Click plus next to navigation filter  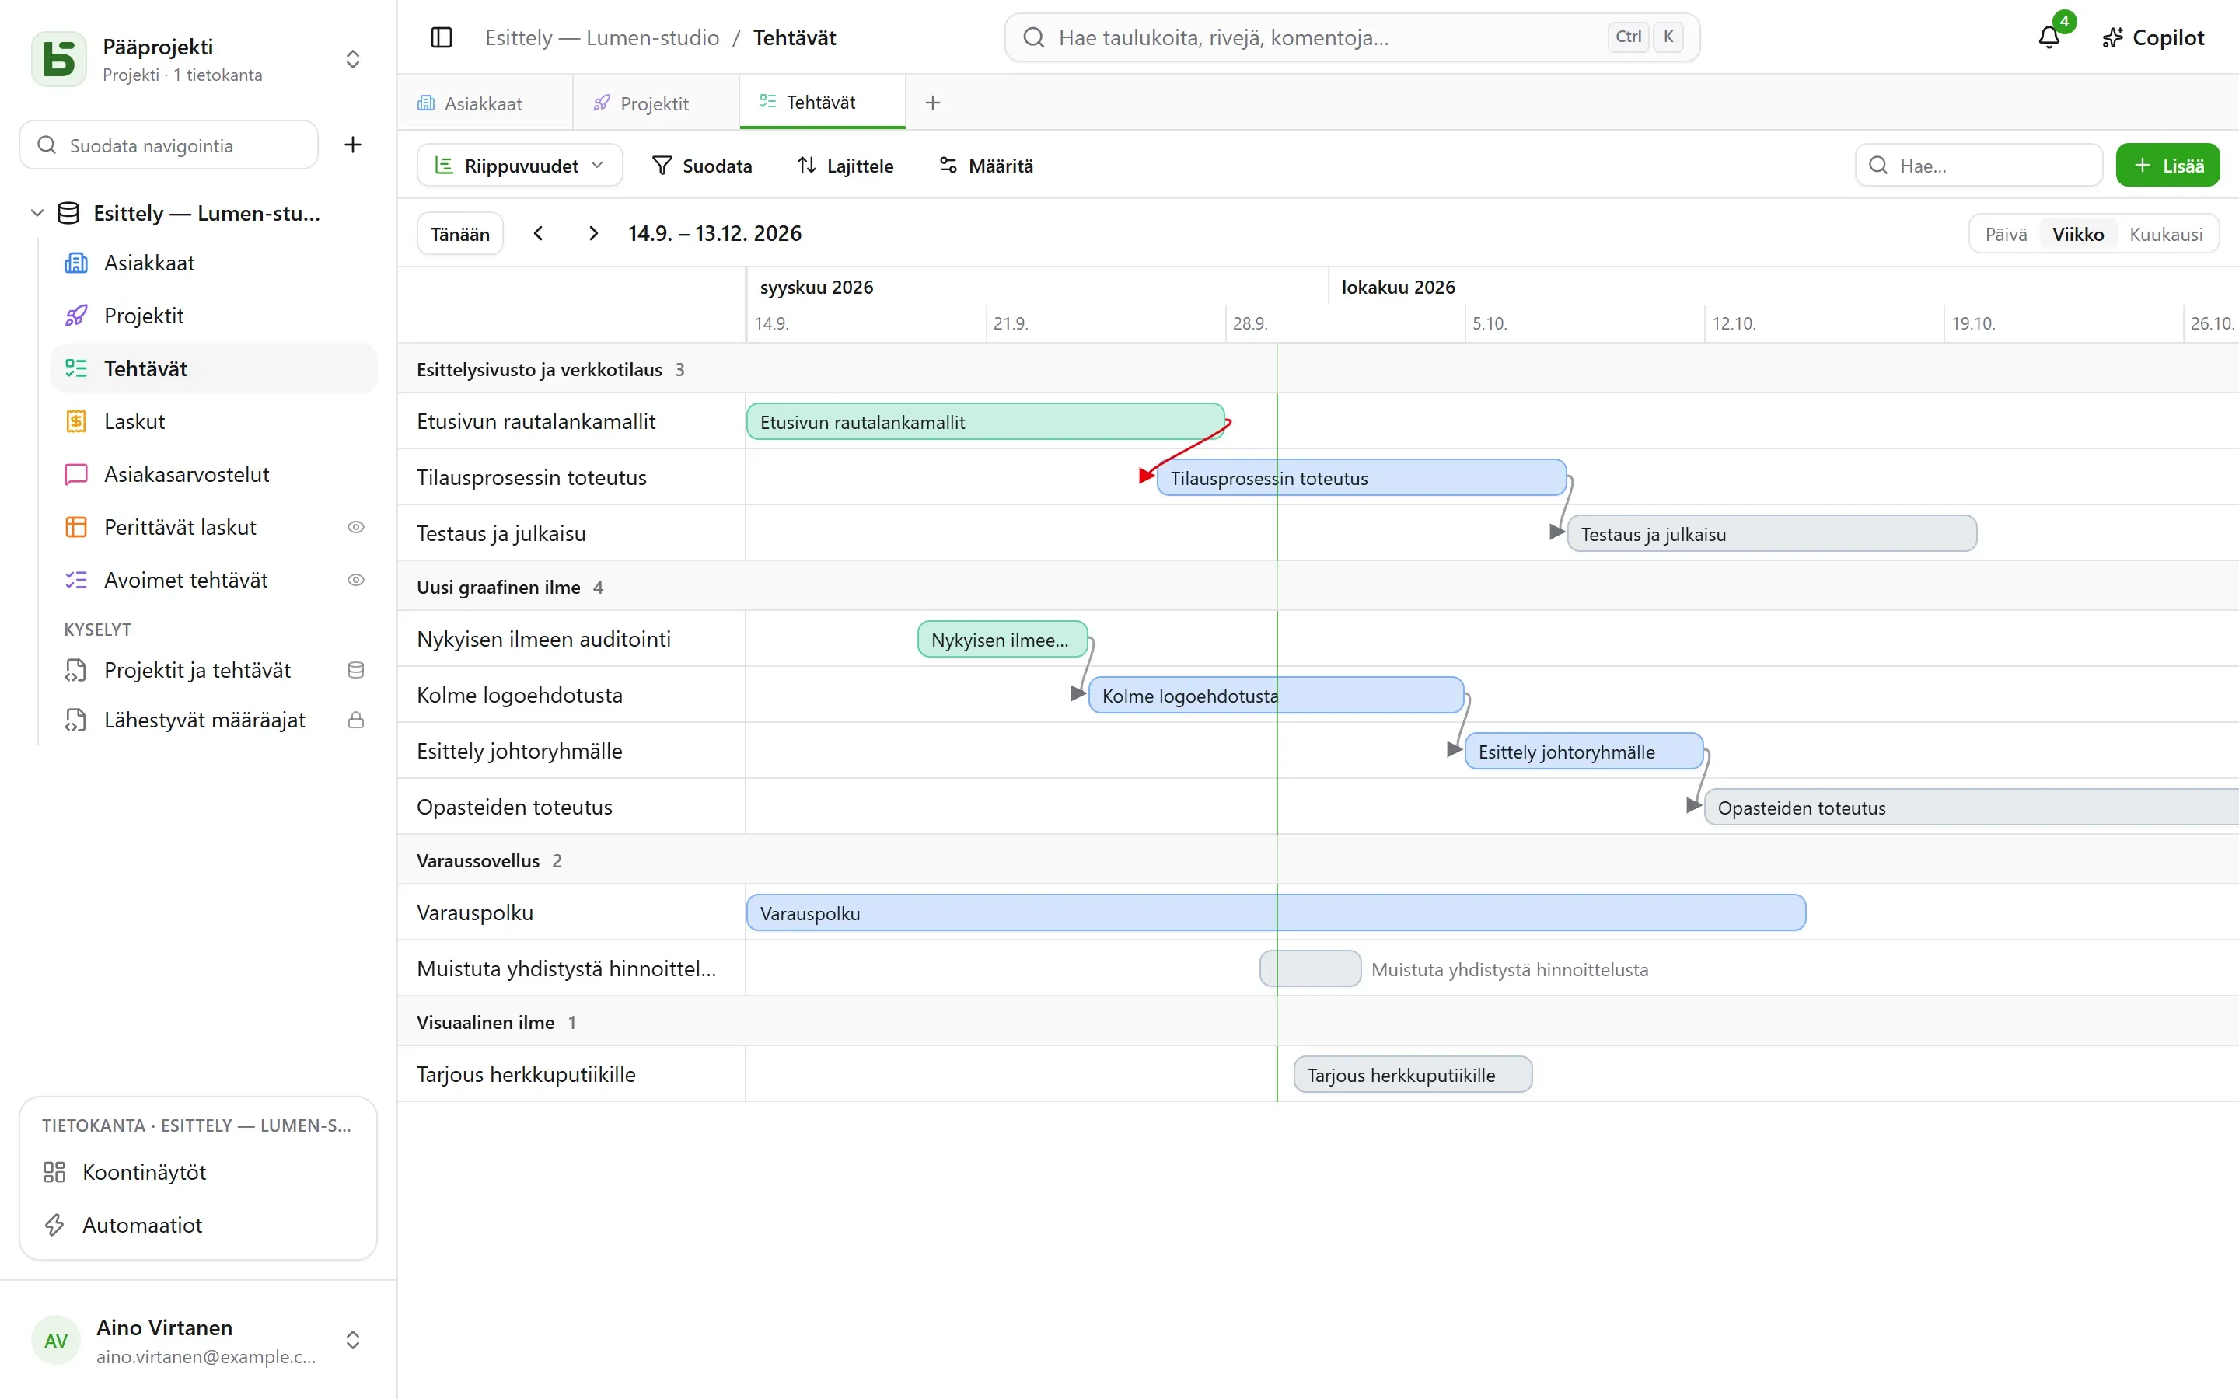[352, 145]
